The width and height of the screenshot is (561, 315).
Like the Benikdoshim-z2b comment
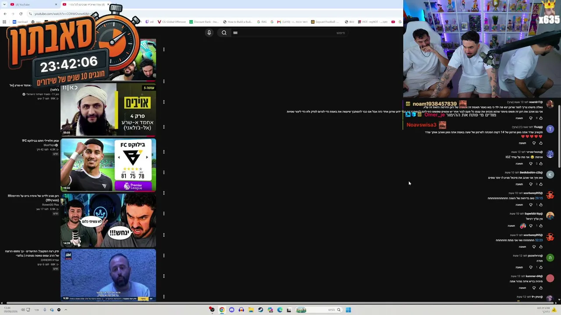tap(541, 184)
